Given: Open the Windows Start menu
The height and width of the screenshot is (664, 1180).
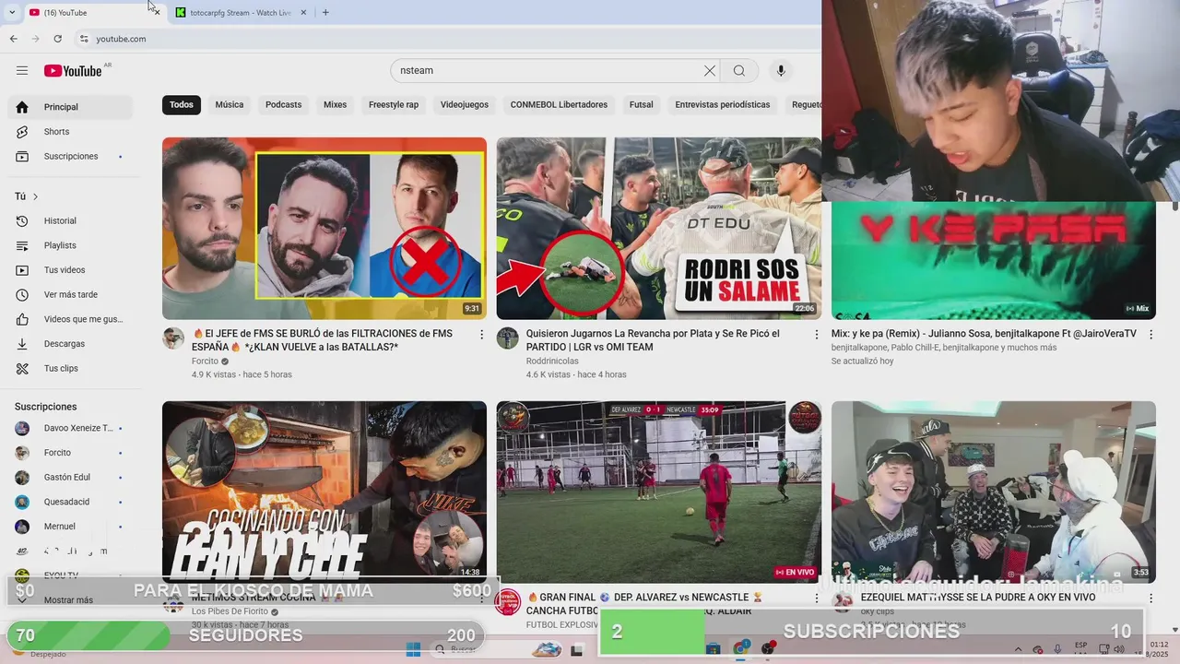Looking at the screenshot, I should [x=413, y=649].
